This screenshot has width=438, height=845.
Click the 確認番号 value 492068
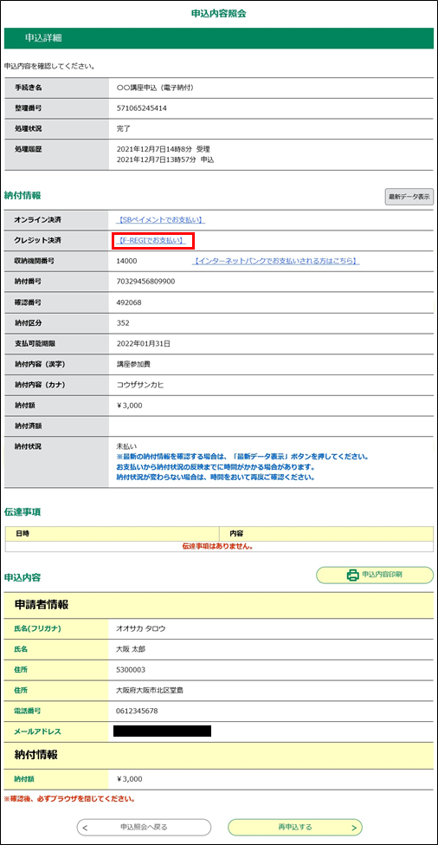(x=129, y=302)
